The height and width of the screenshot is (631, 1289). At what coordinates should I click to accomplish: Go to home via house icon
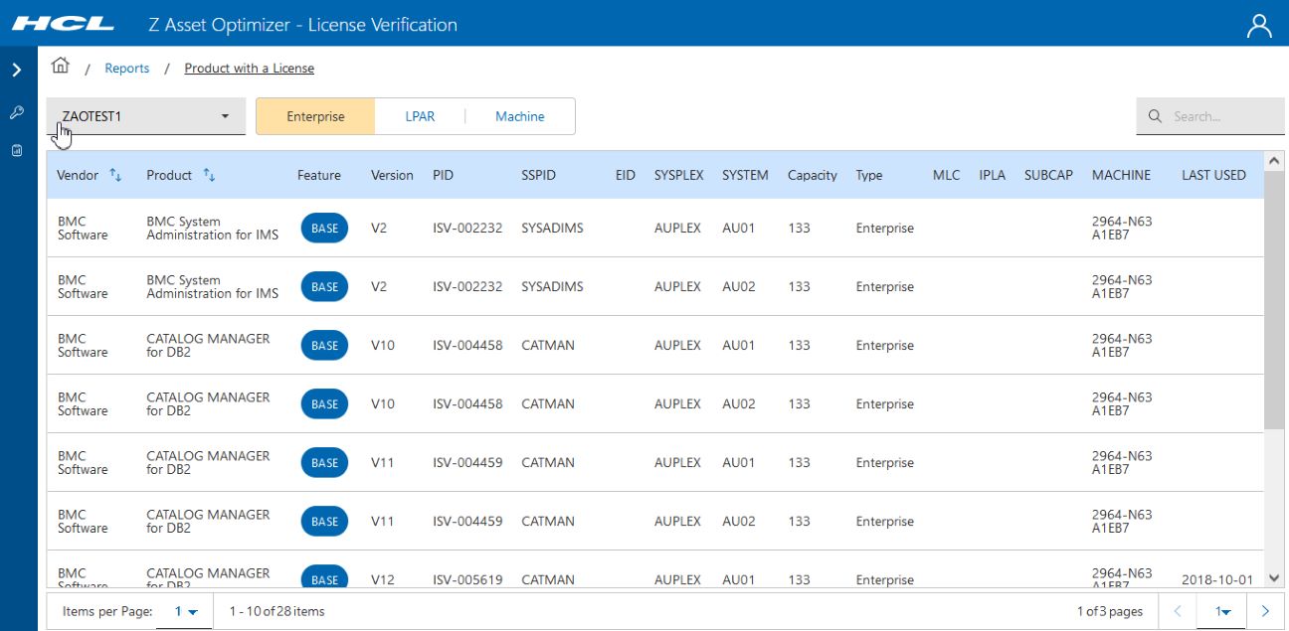click(x=61, y=67)
